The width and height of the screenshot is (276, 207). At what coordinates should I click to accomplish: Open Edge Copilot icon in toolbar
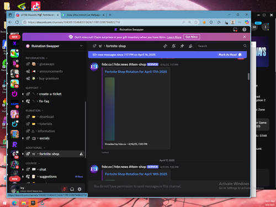(x=247, y=22)
